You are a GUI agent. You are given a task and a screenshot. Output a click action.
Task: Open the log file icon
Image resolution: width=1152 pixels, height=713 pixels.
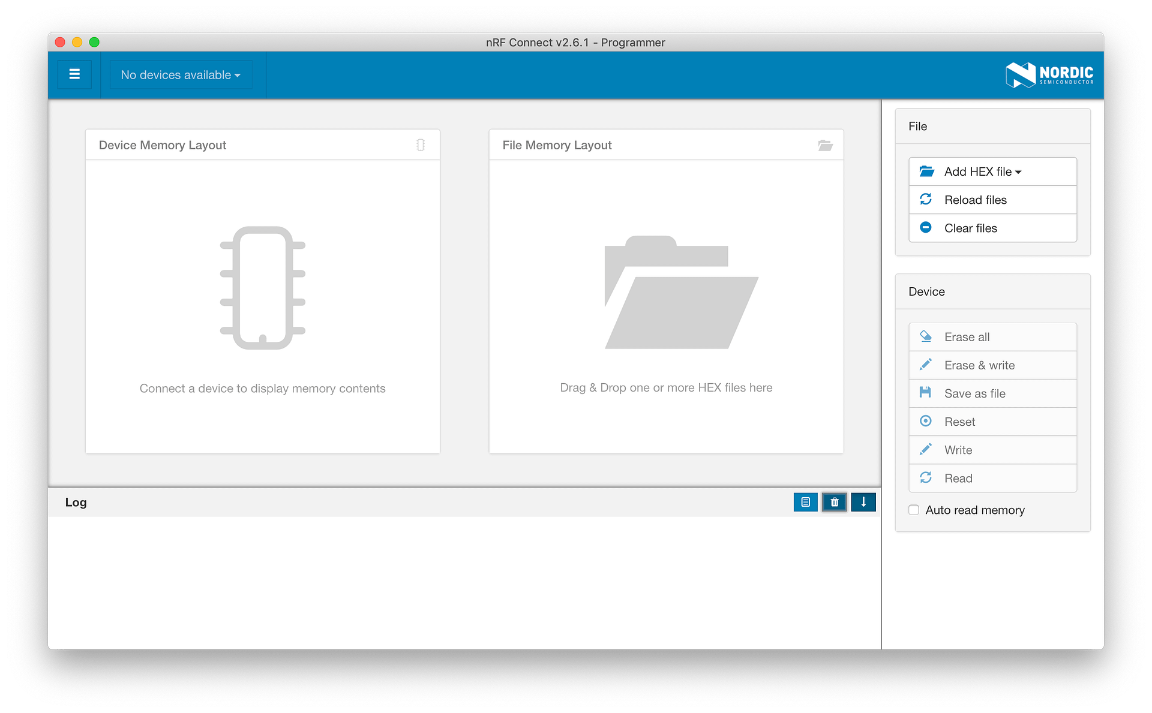[805, 502]
